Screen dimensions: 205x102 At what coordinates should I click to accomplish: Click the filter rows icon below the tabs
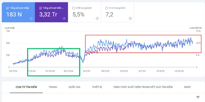pos(198,97)
